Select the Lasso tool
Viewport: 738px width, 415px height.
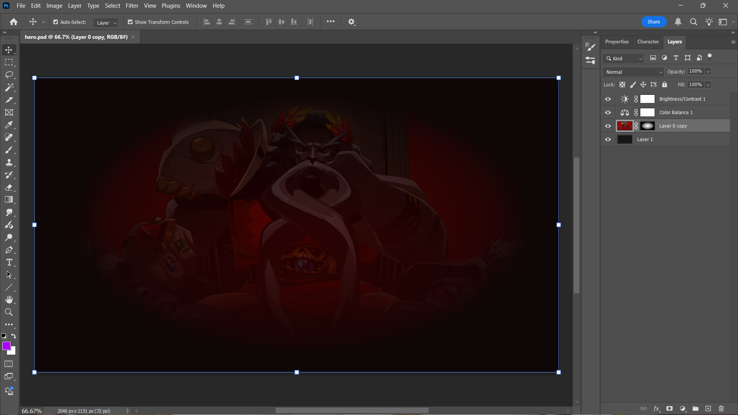click(x=9, y=75)
